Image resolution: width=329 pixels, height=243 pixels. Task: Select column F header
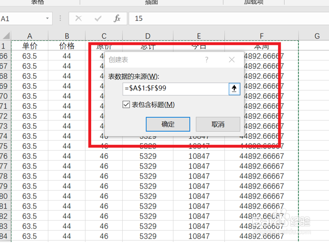point(261,36)
